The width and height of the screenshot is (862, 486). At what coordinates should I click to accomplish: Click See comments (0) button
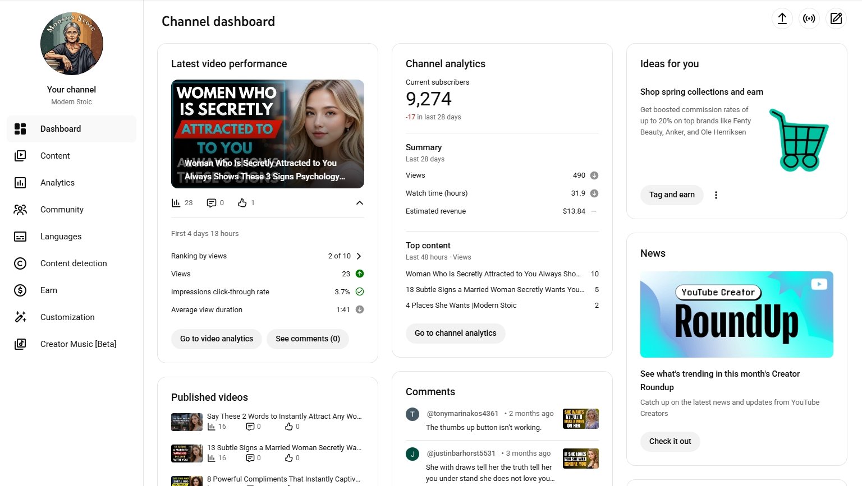tap(308, 339)
